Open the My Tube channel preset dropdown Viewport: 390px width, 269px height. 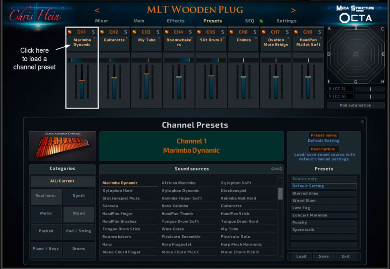click(147, 43)
